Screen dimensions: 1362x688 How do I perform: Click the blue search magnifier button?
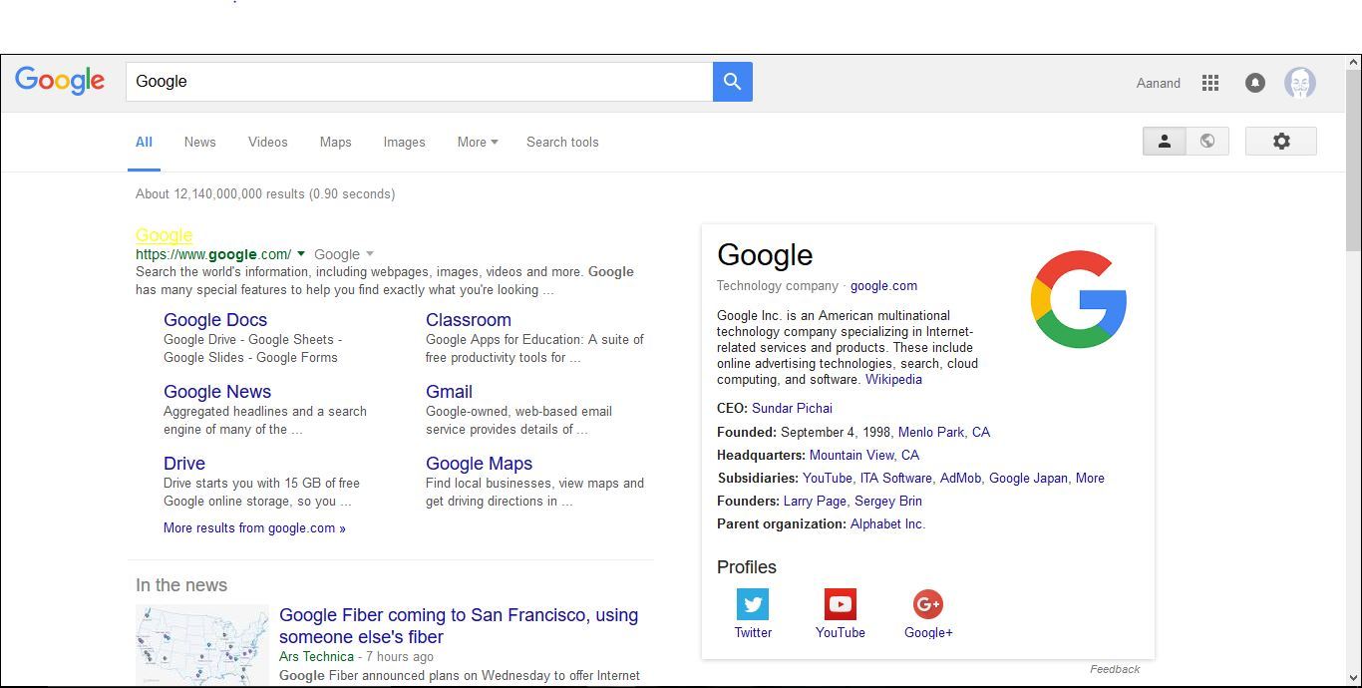pos(732,82)
